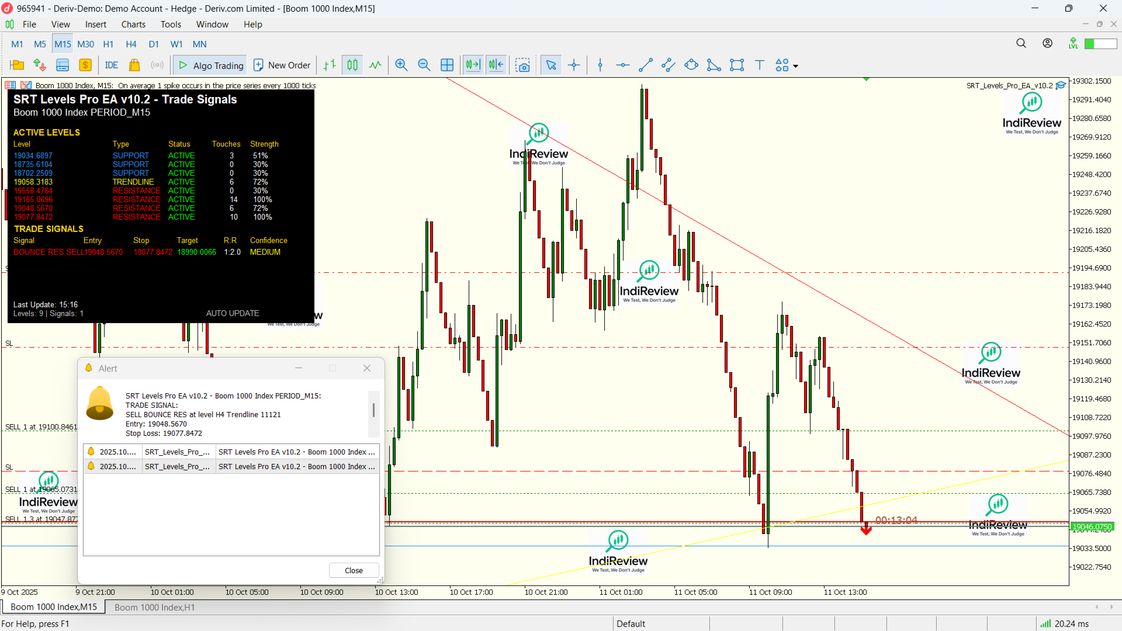Switch to Boom 1000 Index,H1 tab
This screenshot has width=1122, height=631.
154,607
